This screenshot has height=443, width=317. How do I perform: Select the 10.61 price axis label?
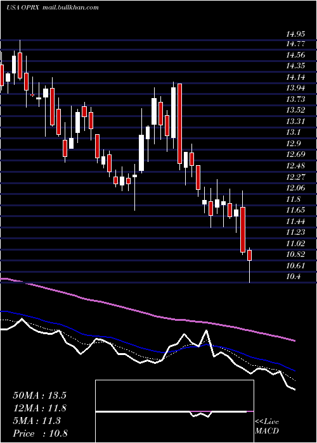click(x=295, y=266)
